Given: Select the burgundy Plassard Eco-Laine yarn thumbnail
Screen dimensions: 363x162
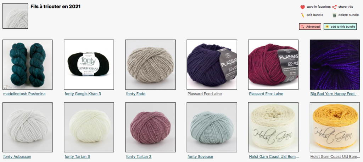Looking at the screenshot, I should (273, 65).
